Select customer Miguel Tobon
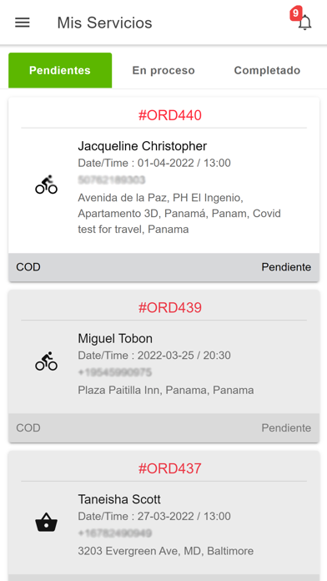327x581 pixels. click(115, 338)
